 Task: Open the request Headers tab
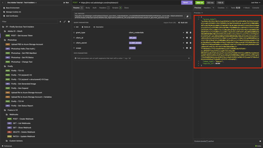point(104,8)
